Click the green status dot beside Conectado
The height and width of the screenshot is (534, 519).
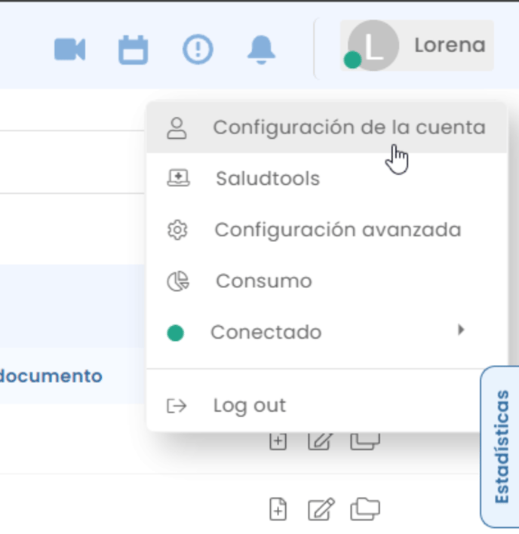pos(175,333)
